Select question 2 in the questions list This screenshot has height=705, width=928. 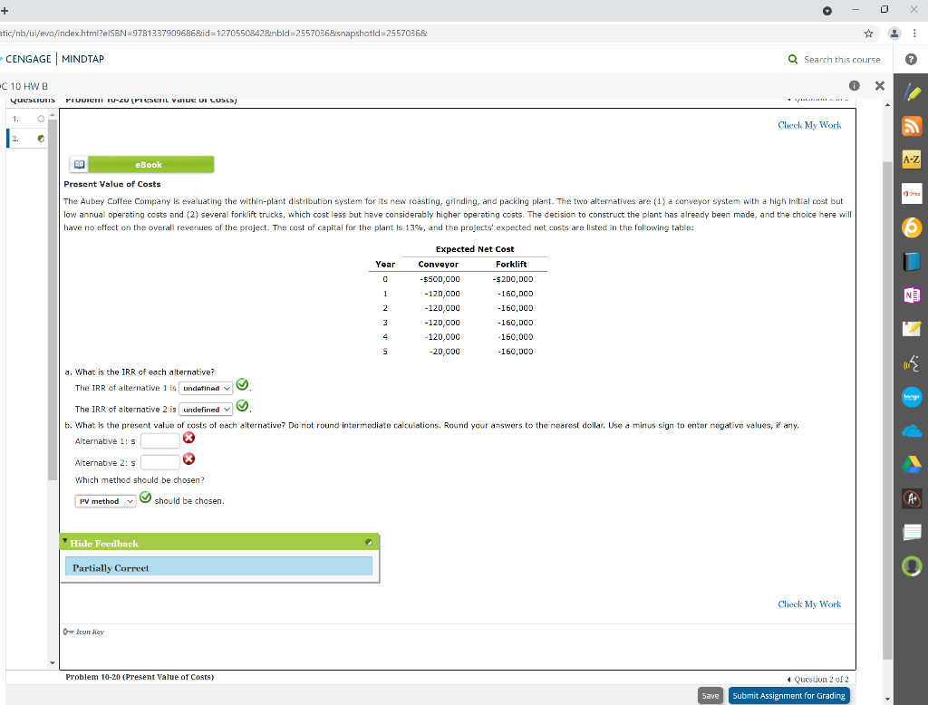pos(27,139)
